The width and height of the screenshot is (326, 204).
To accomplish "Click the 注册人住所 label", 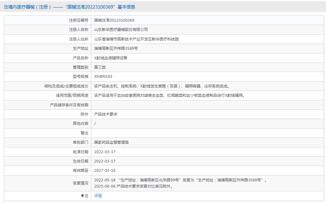I will coord(79,39).
